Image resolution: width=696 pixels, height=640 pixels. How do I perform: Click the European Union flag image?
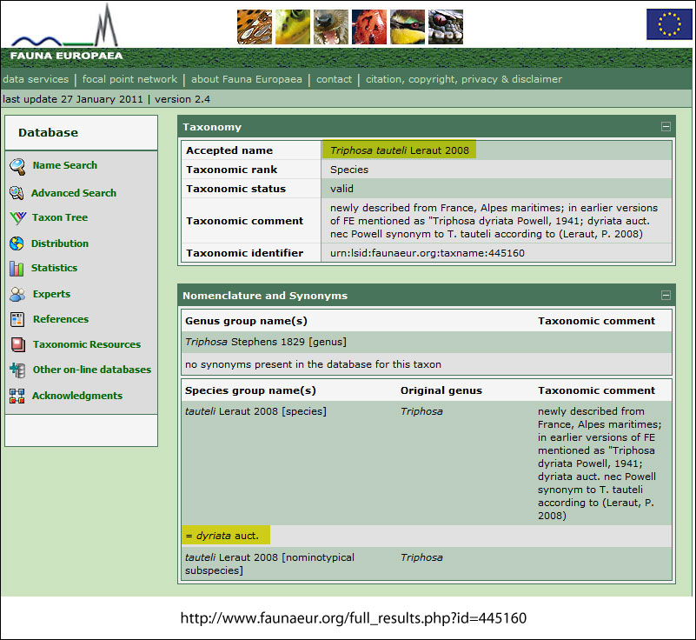668,24
